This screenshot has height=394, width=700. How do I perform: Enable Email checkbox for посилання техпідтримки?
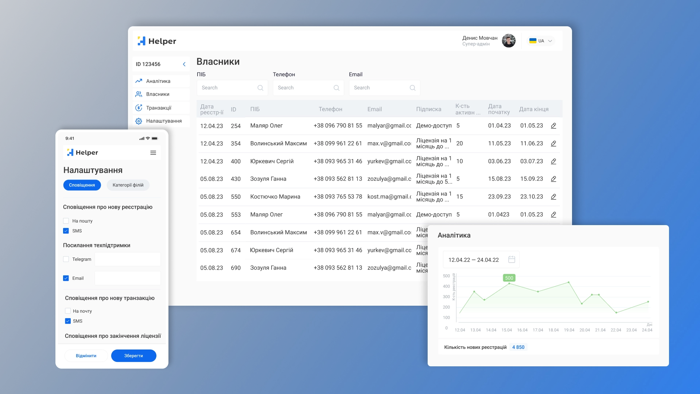[x=66, y=278]
